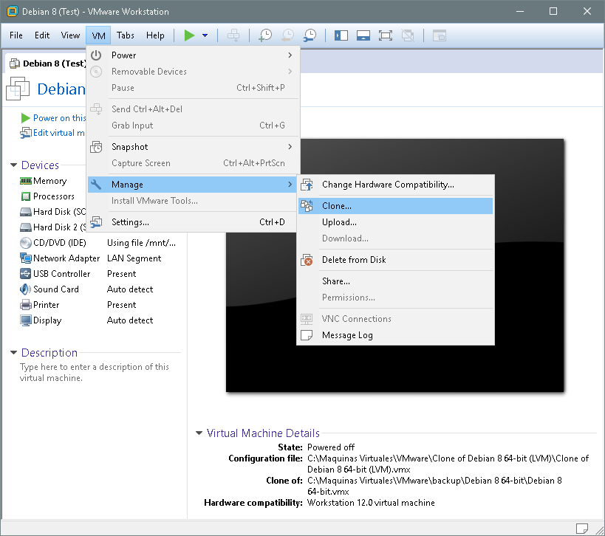
Task: Select Clone from Manage submenu
Action: point(395,206)
